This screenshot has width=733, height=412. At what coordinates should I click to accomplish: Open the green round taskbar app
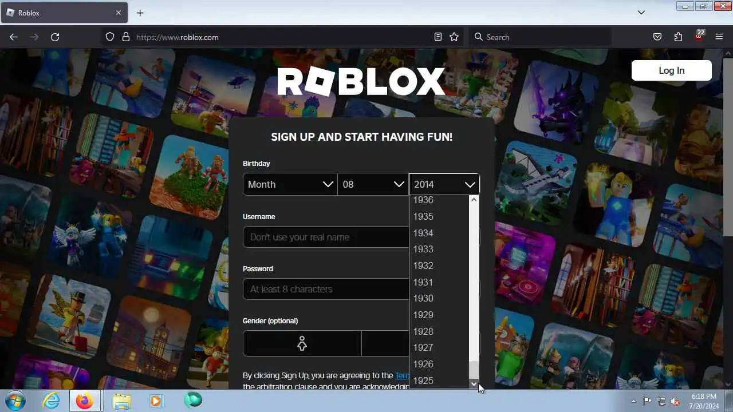193,400
